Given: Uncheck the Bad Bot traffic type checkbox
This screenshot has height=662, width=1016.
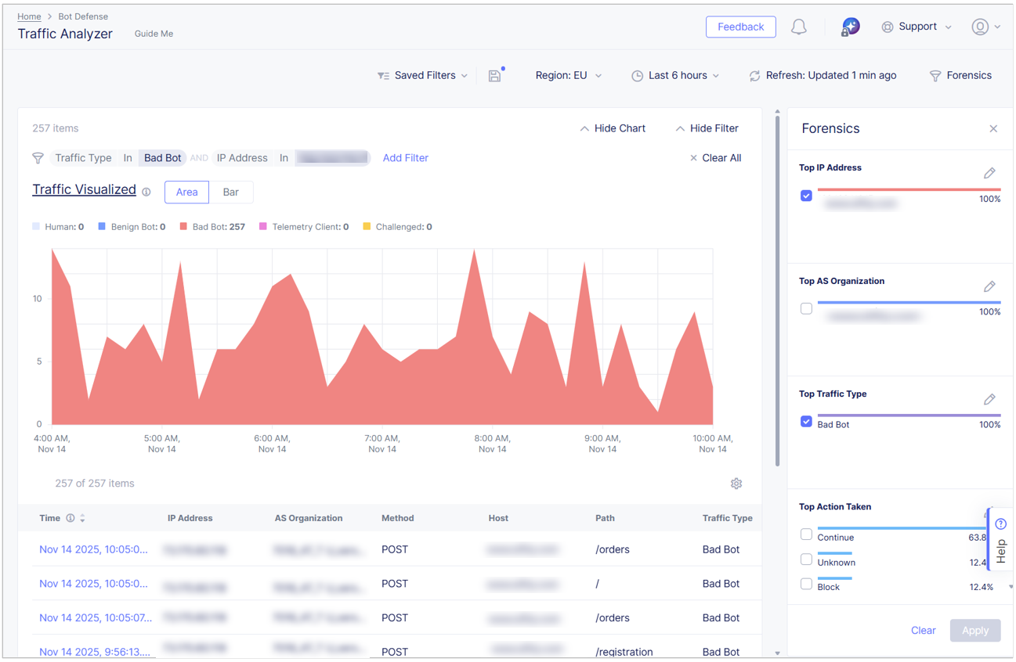Looking at the screenshot, I should (x=806, y=422).
